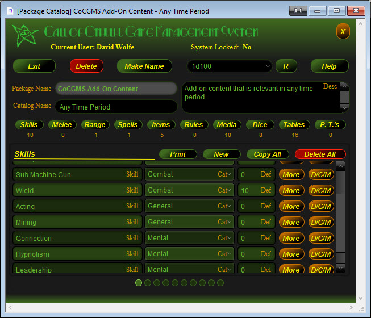Click the red Delete button
Viewport: 371px width, 318px height.
(86, 66)
